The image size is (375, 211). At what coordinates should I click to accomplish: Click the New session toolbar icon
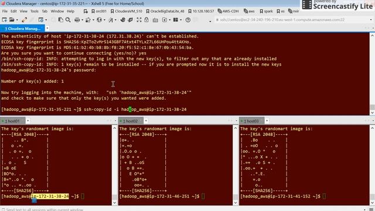click(x=4, y=20)
